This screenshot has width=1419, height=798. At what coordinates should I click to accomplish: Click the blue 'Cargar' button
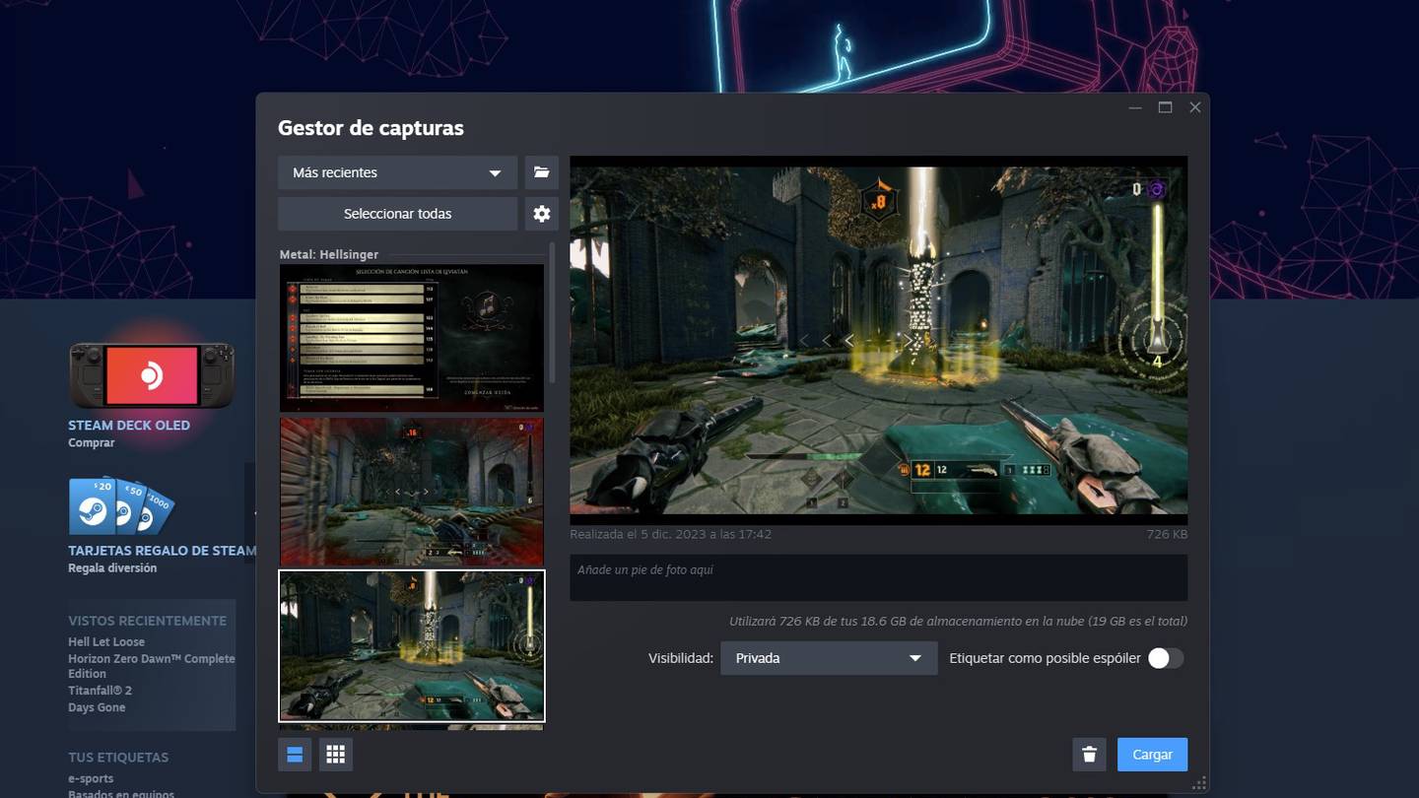[1152, 755]
